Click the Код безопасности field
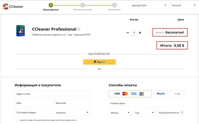The width and height of the screenshot is (199, 124). (x=171, y=112)
